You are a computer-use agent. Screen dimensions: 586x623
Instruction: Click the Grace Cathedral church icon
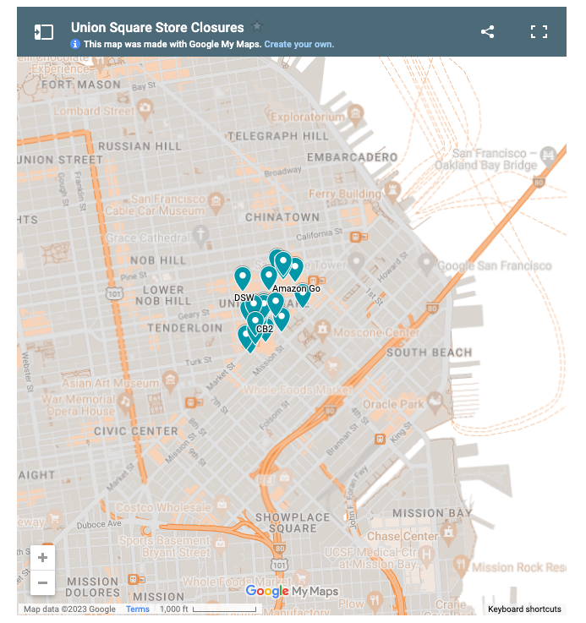(200, 235)
